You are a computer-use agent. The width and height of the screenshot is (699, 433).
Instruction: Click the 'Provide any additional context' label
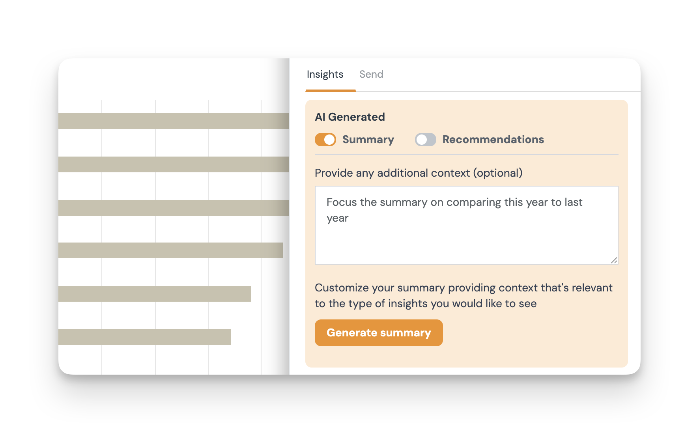(419, 173)
